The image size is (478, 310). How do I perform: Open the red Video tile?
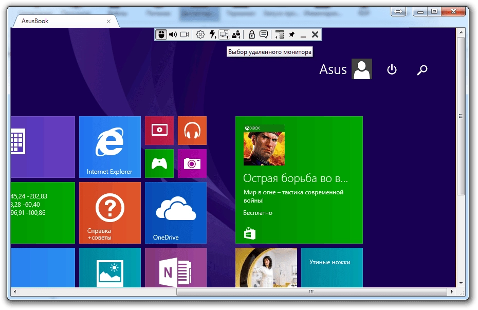pyautogui.click(x=159, y=131)
